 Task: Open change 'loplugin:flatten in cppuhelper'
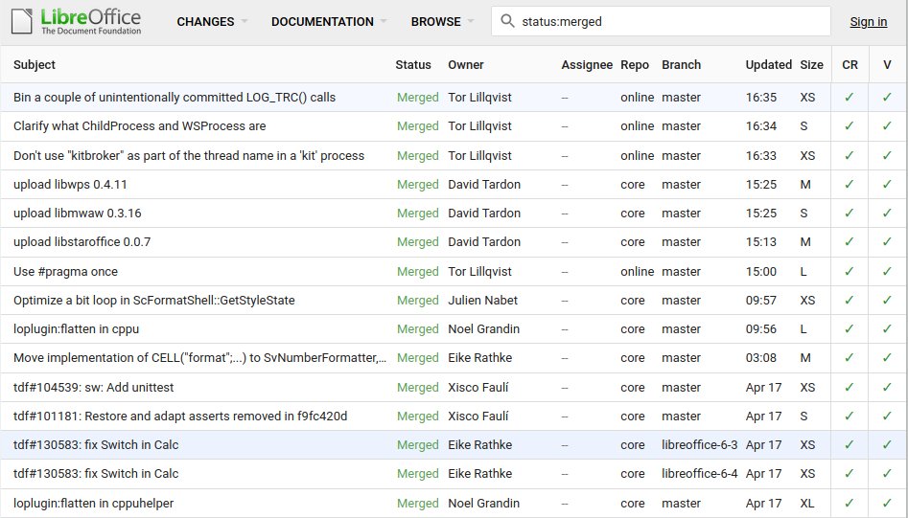click(93, 504)
